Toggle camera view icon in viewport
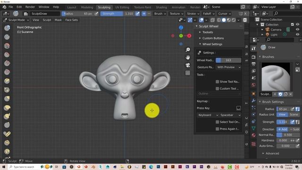This screenshot has height=170, width=302. tap(188, 65)
